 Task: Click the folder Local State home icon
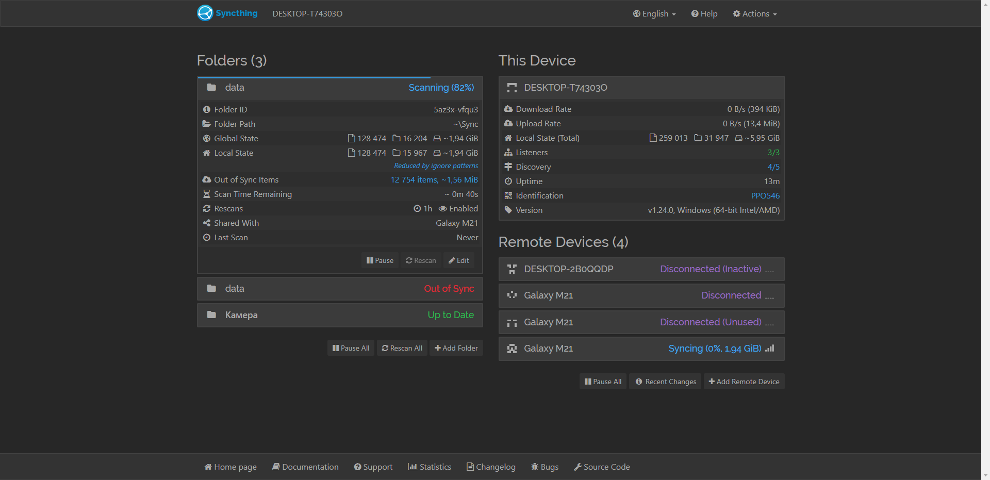207,153
